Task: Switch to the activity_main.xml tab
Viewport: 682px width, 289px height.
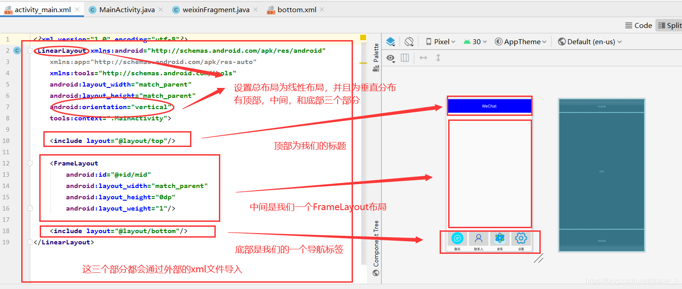Action: coord(42,9)
